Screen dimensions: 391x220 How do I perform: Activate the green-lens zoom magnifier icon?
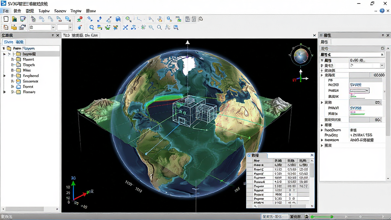128,19
